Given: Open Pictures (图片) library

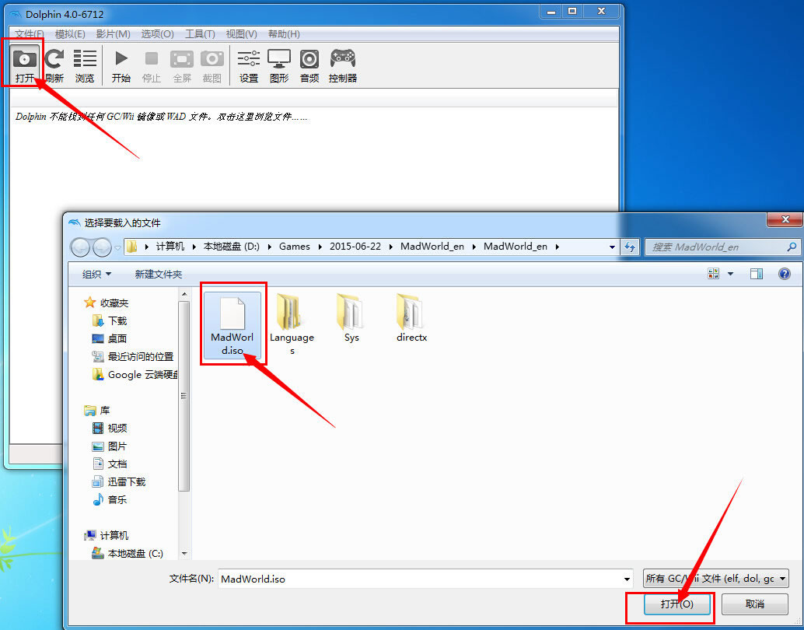Looking at the screenshot, I should 110,446.
